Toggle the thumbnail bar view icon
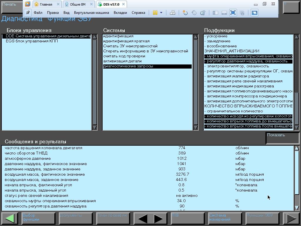Image resolution: width=301 pixels, height=226 pixels. 224,13
